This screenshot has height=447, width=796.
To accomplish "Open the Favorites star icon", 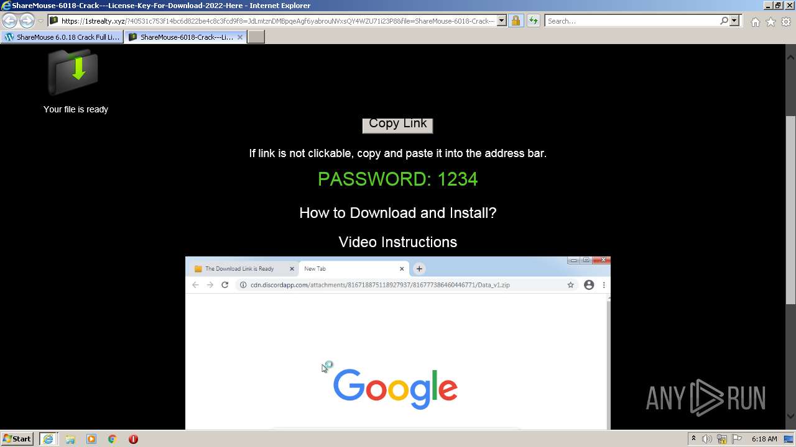I will pos(771,22).
